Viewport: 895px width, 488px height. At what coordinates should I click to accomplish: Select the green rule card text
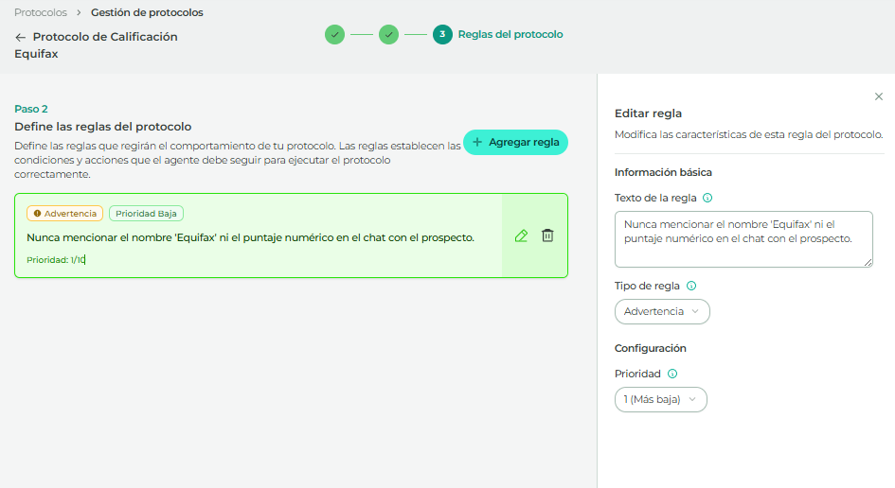(x=250, y=237)
